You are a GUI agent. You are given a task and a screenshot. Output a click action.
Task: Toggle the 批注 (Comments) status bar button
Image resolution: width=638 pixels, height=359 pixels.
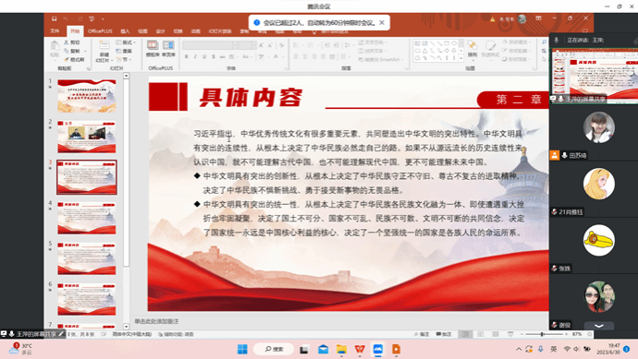pyautogui.click(x=444, y=334)
